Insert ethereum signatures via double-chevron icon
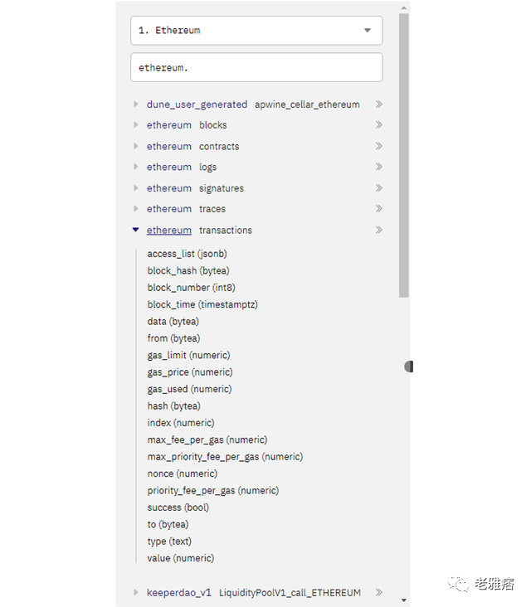The width and height of the screenshot is (531, 607). click(379, 187)
